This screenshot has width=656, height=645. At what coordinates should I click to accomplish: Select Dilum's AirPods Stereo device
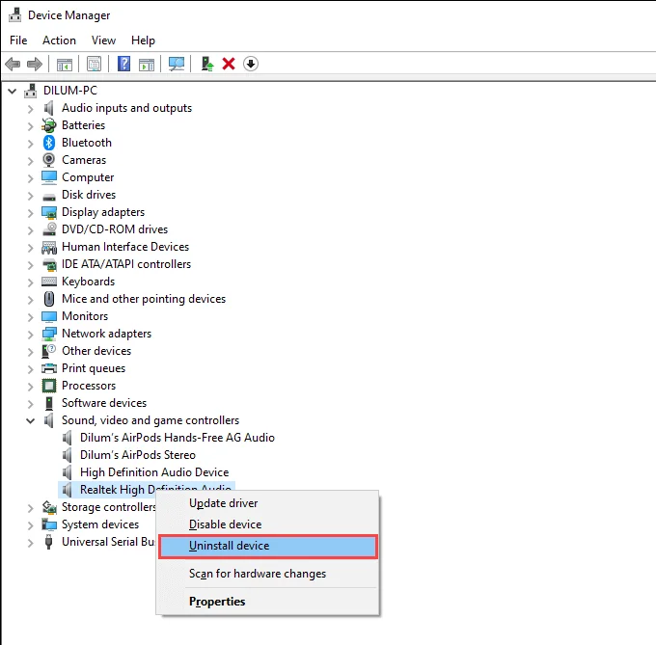pyautogui.click(x=138, y=455)
